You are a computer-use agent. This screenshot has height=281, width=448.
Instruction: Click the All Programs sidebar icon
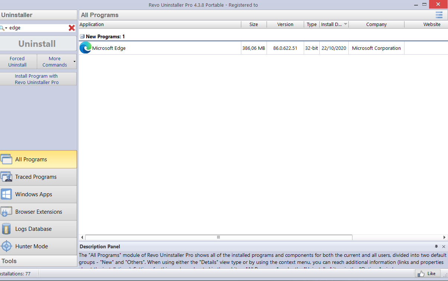6,159
